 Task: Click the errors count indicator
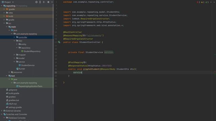(198, 2)
